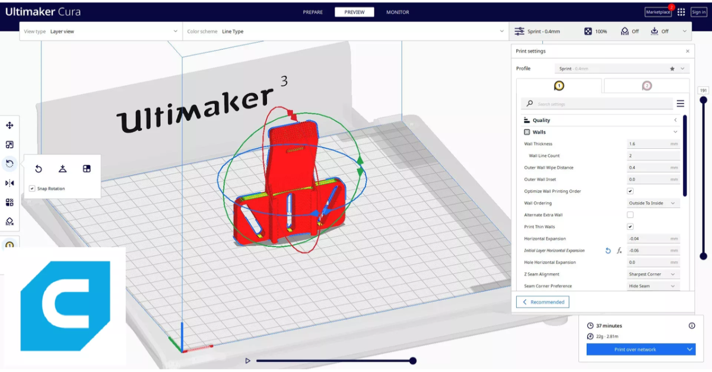
Task: Enable Alternate Extra Wall
Action: [x=630, y=214]
